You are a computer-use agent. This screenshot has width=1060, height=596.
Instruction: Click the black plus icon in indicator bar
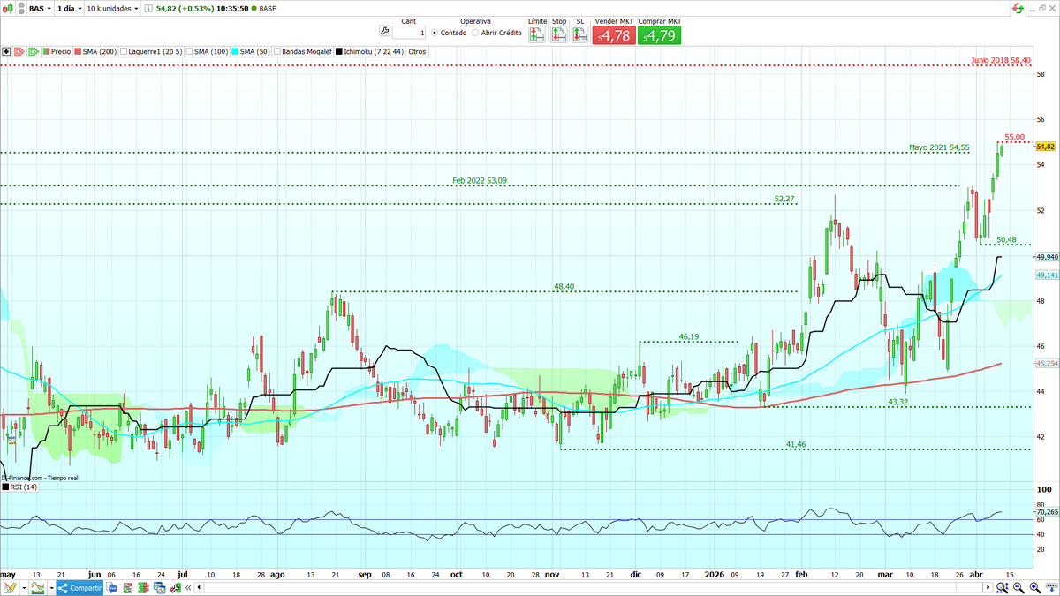[x=6, y=51]
